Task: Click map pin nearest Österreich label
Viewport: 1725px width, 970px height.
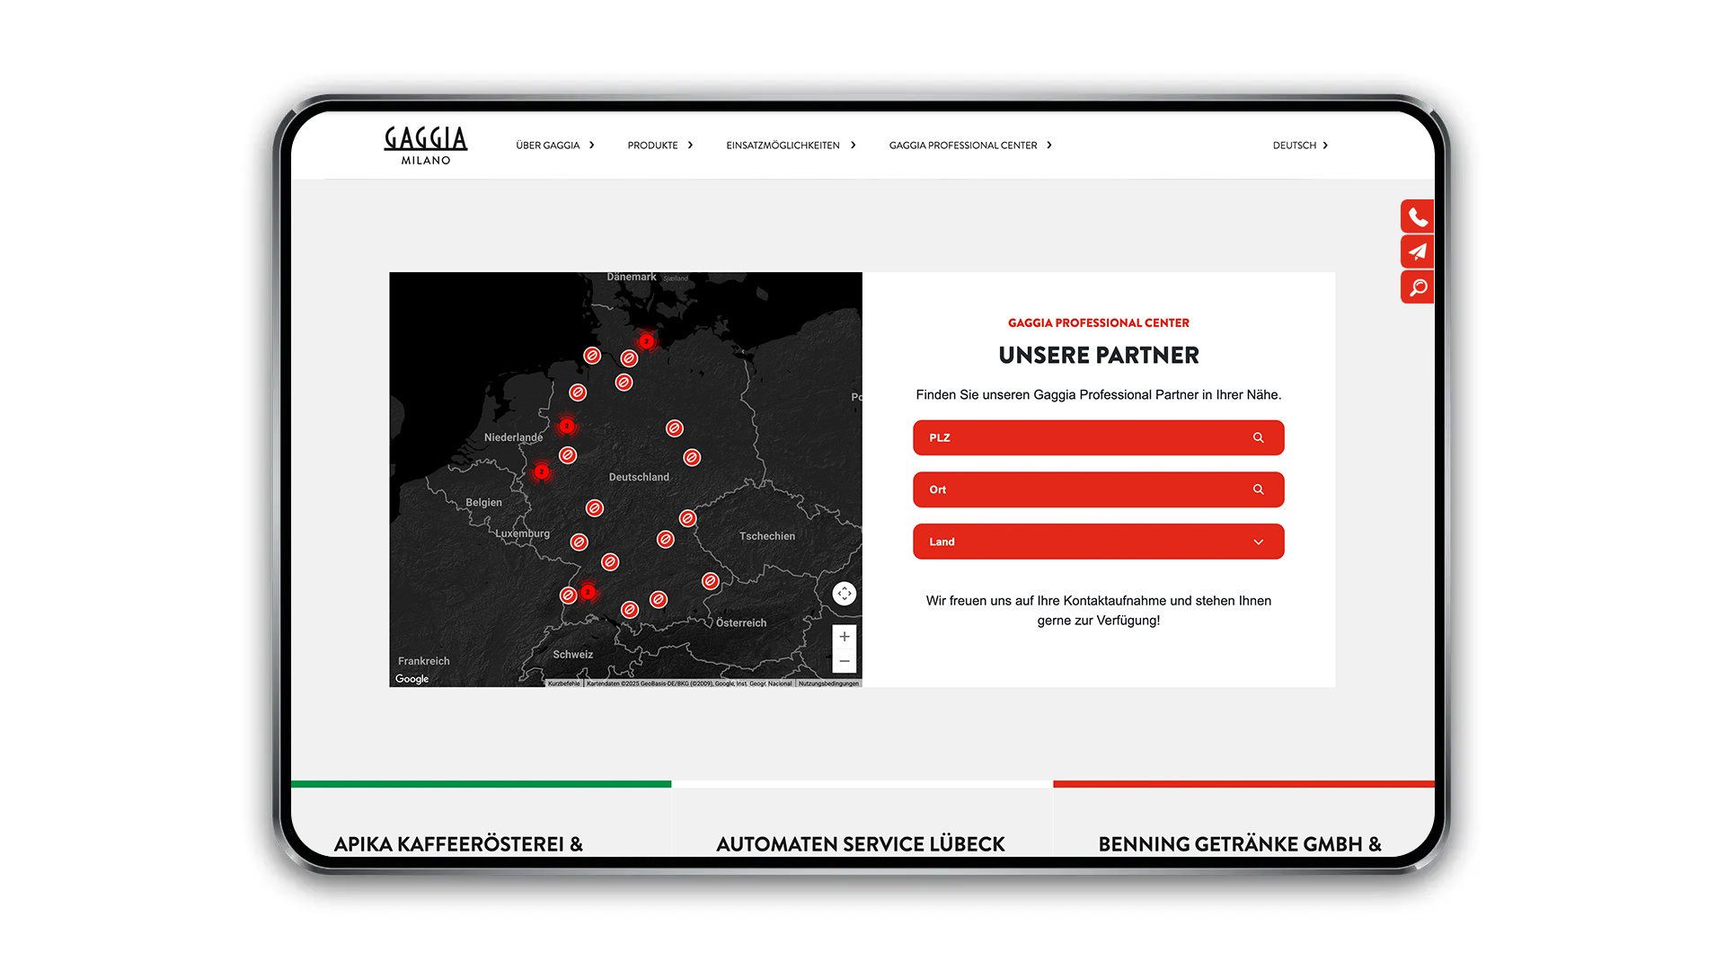Action: point(711,581)
